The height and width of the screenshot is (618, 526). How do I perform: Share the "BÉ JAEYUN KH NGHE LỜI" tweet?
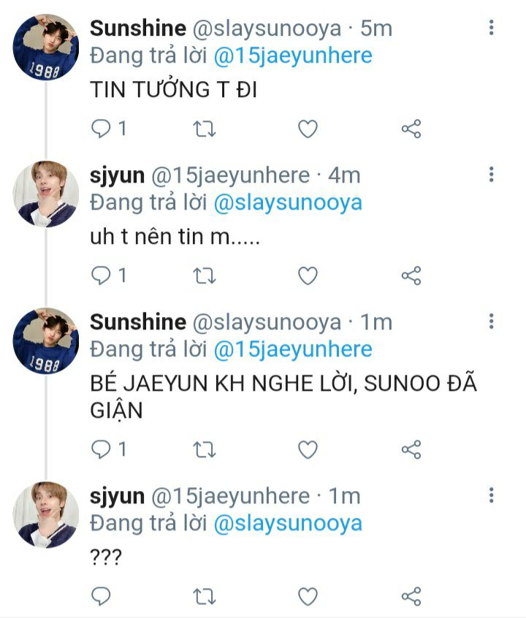[x=411, y=450]
